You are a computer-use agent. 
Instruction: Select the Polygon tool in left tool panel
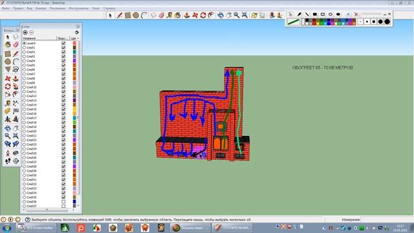[x=8, y=69]
